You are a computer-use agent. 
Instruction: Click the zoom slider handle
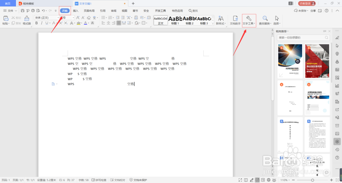click(312, 180)
